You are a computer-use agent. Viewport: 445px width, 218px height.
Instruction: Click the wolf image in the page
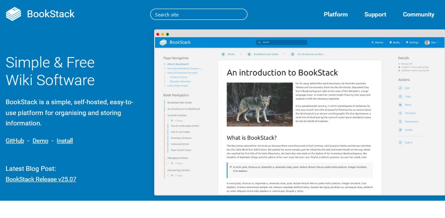pos(260,104)
